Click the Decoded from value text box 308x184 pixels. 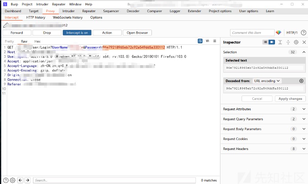pyautogui.click(x=265, y=88)
